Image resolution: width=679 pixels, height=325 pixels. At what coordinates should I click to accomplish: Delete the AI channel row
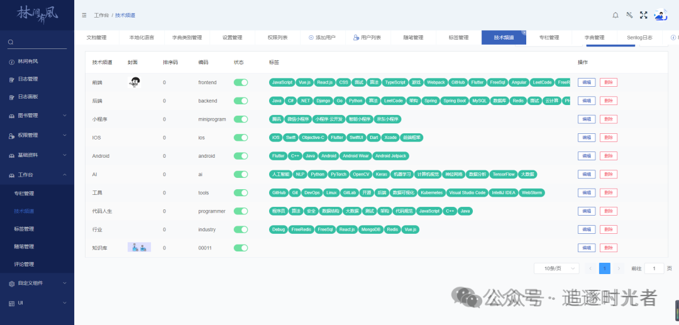[x=609, y=174]
